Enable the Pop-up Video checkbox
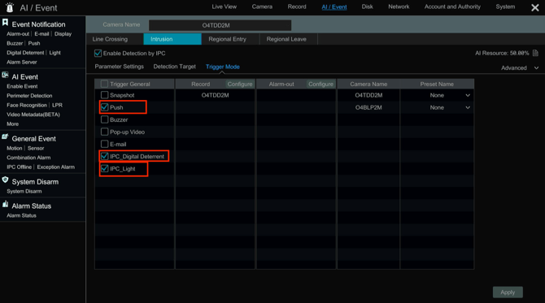The image size is (545, 303). pos(104,132)
